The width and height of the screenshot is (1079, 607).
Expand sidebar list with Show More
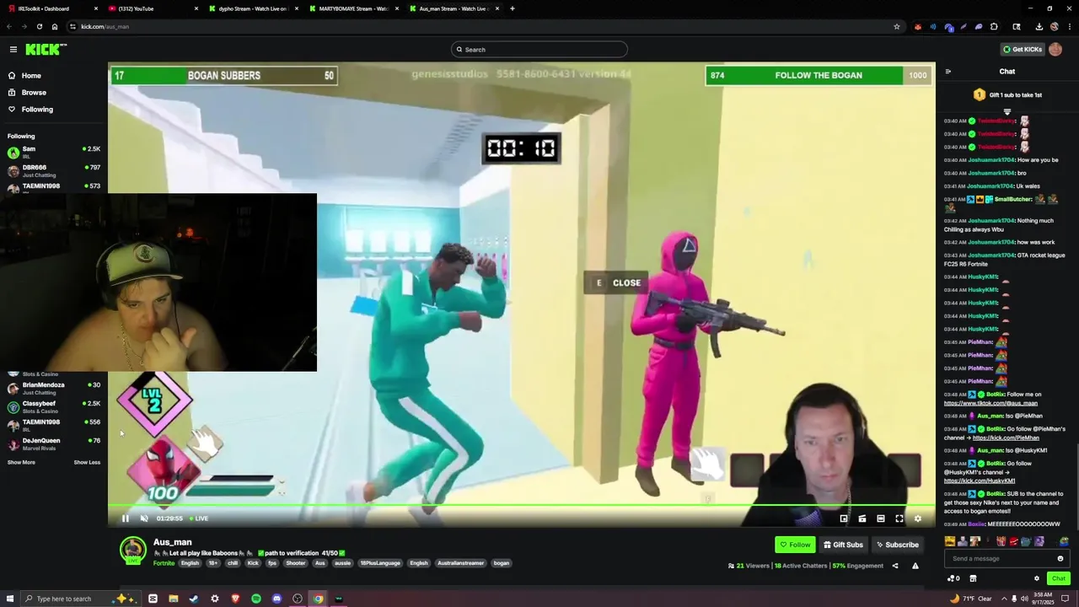click(21, 463)
